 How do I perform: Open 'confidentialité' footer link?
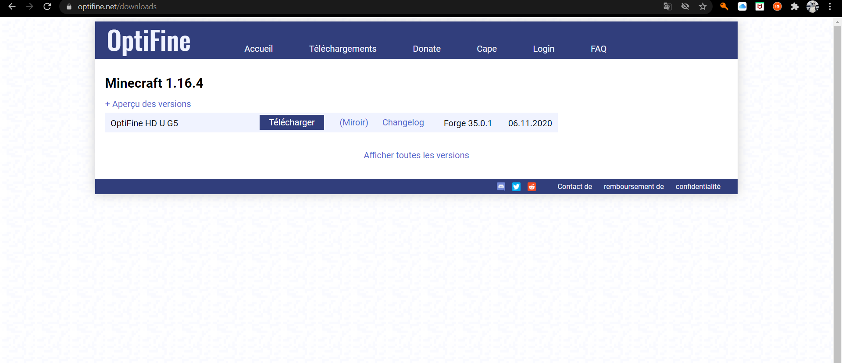(x=698, y=186)
